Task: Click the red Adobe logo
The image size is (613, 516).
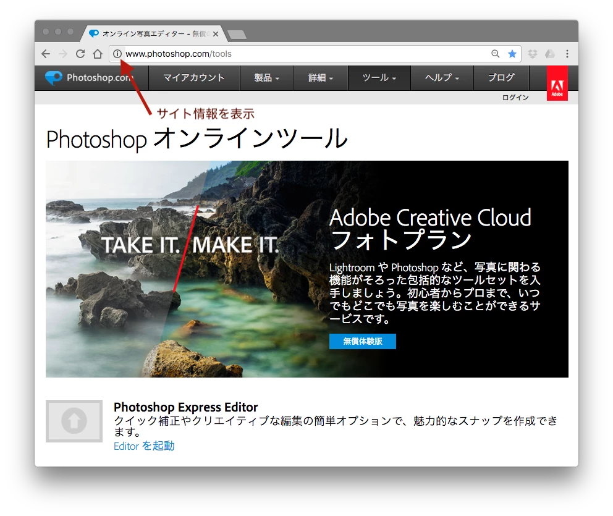Action: click(x=557, y=83)
